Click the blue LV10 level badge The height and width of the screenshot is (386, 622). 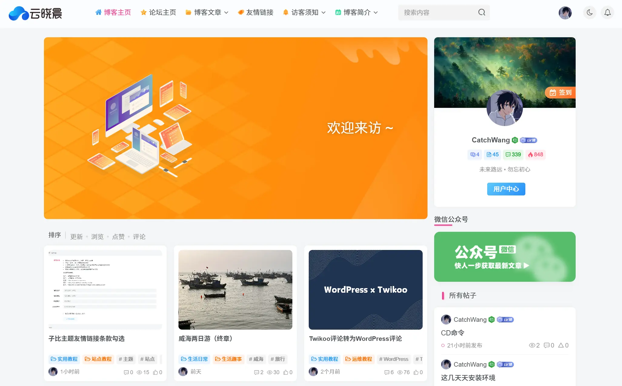(529, 140)
